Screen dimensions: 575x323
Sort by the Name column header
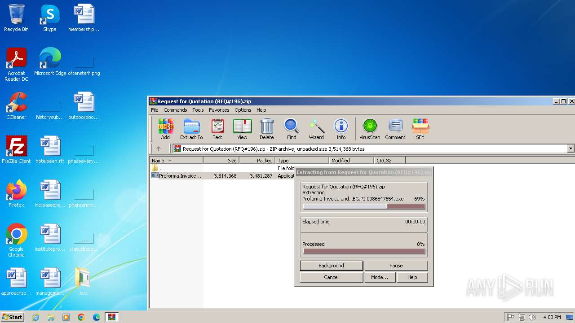[x=176, y=160]
